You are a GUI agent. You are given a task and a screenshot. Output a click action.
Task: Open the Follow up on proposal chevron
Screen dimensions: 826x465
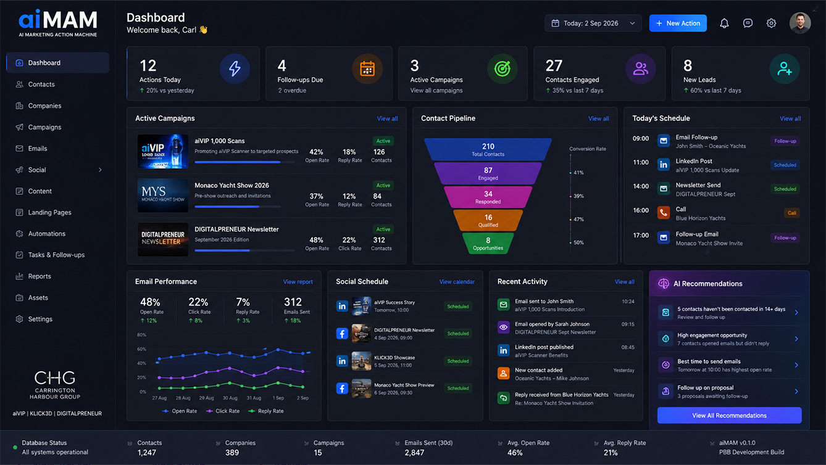click(x=796, y=391)
